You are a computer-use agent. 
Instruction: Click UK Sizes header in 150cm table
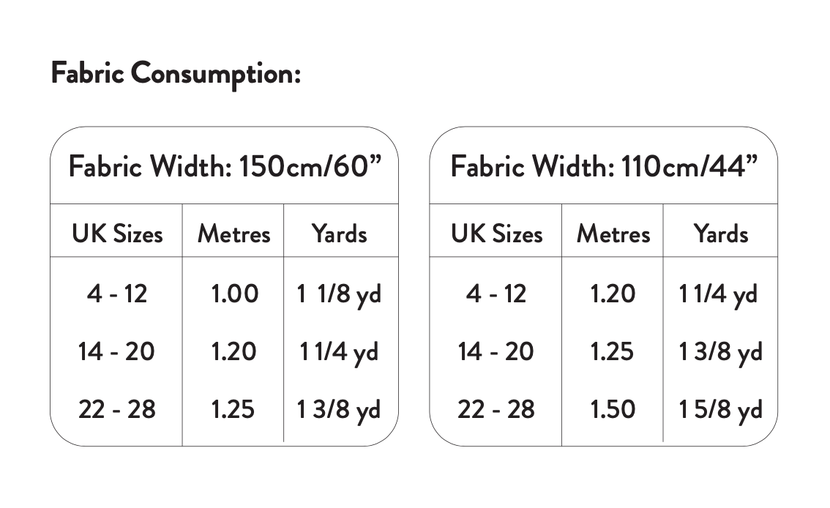pos(117,234)
